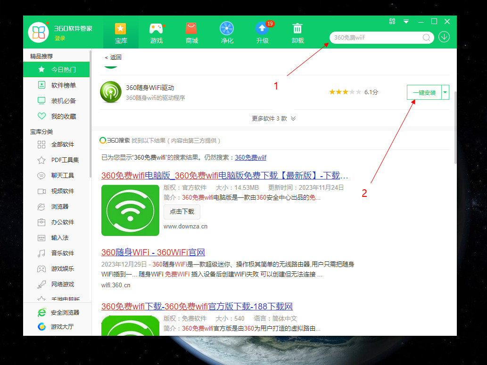
Task: Open the title bar main menu arrow
Action: click(406, 21)
